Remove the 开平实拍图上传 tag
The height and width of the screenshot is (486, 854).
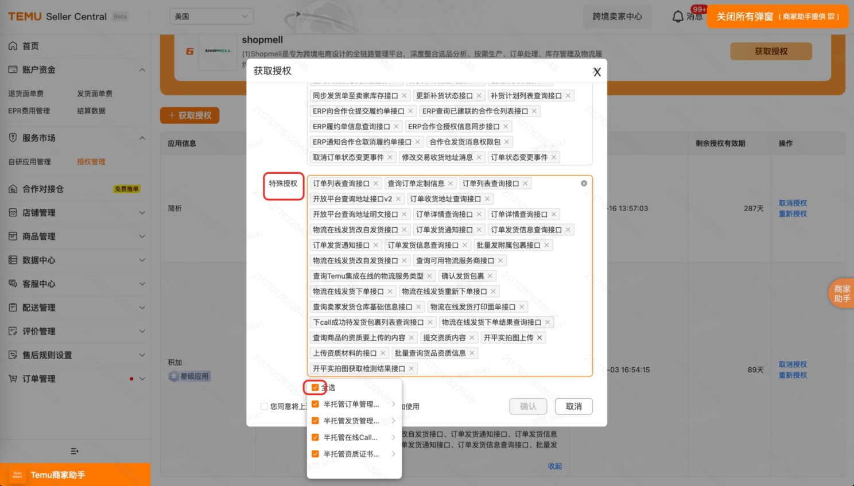point(539,338)
